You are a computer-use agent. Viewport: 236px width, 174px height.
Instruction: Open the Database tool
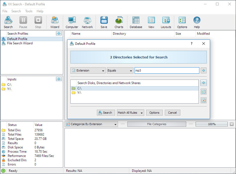pos(136,22)
